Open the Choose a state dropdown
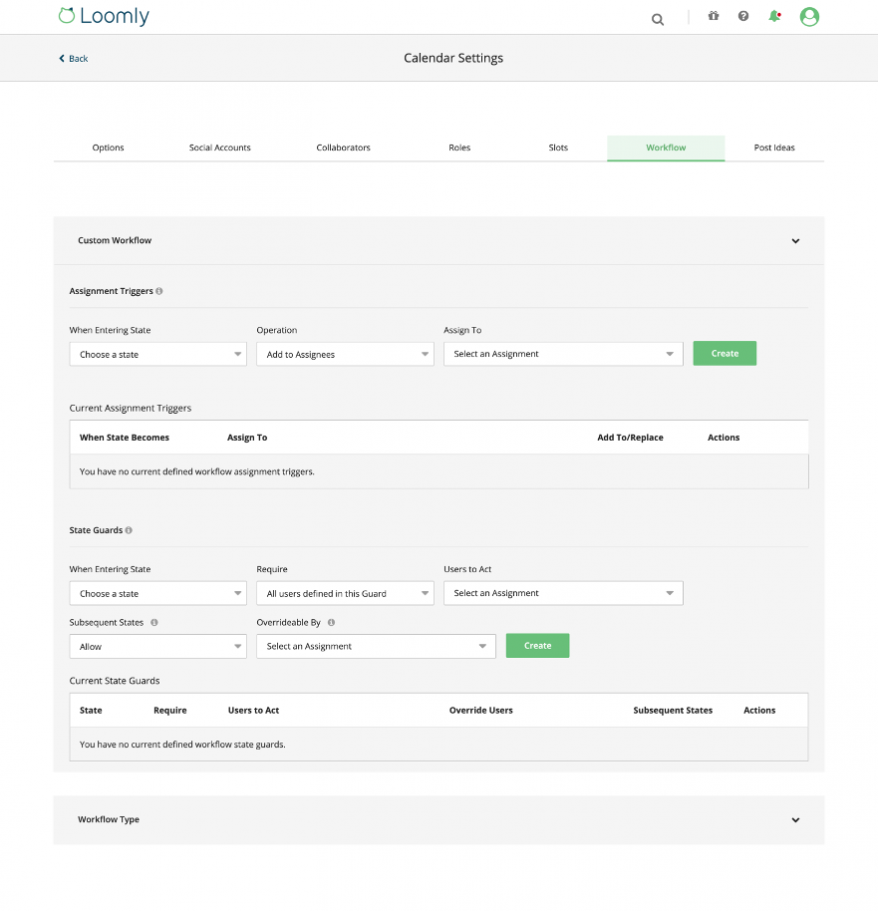Screen dimensions: 879x911 (x=157, y=353)
